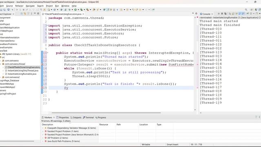Switch to the Progress tab
Viewport: 261px width, 147px height.
coord(101,118)
